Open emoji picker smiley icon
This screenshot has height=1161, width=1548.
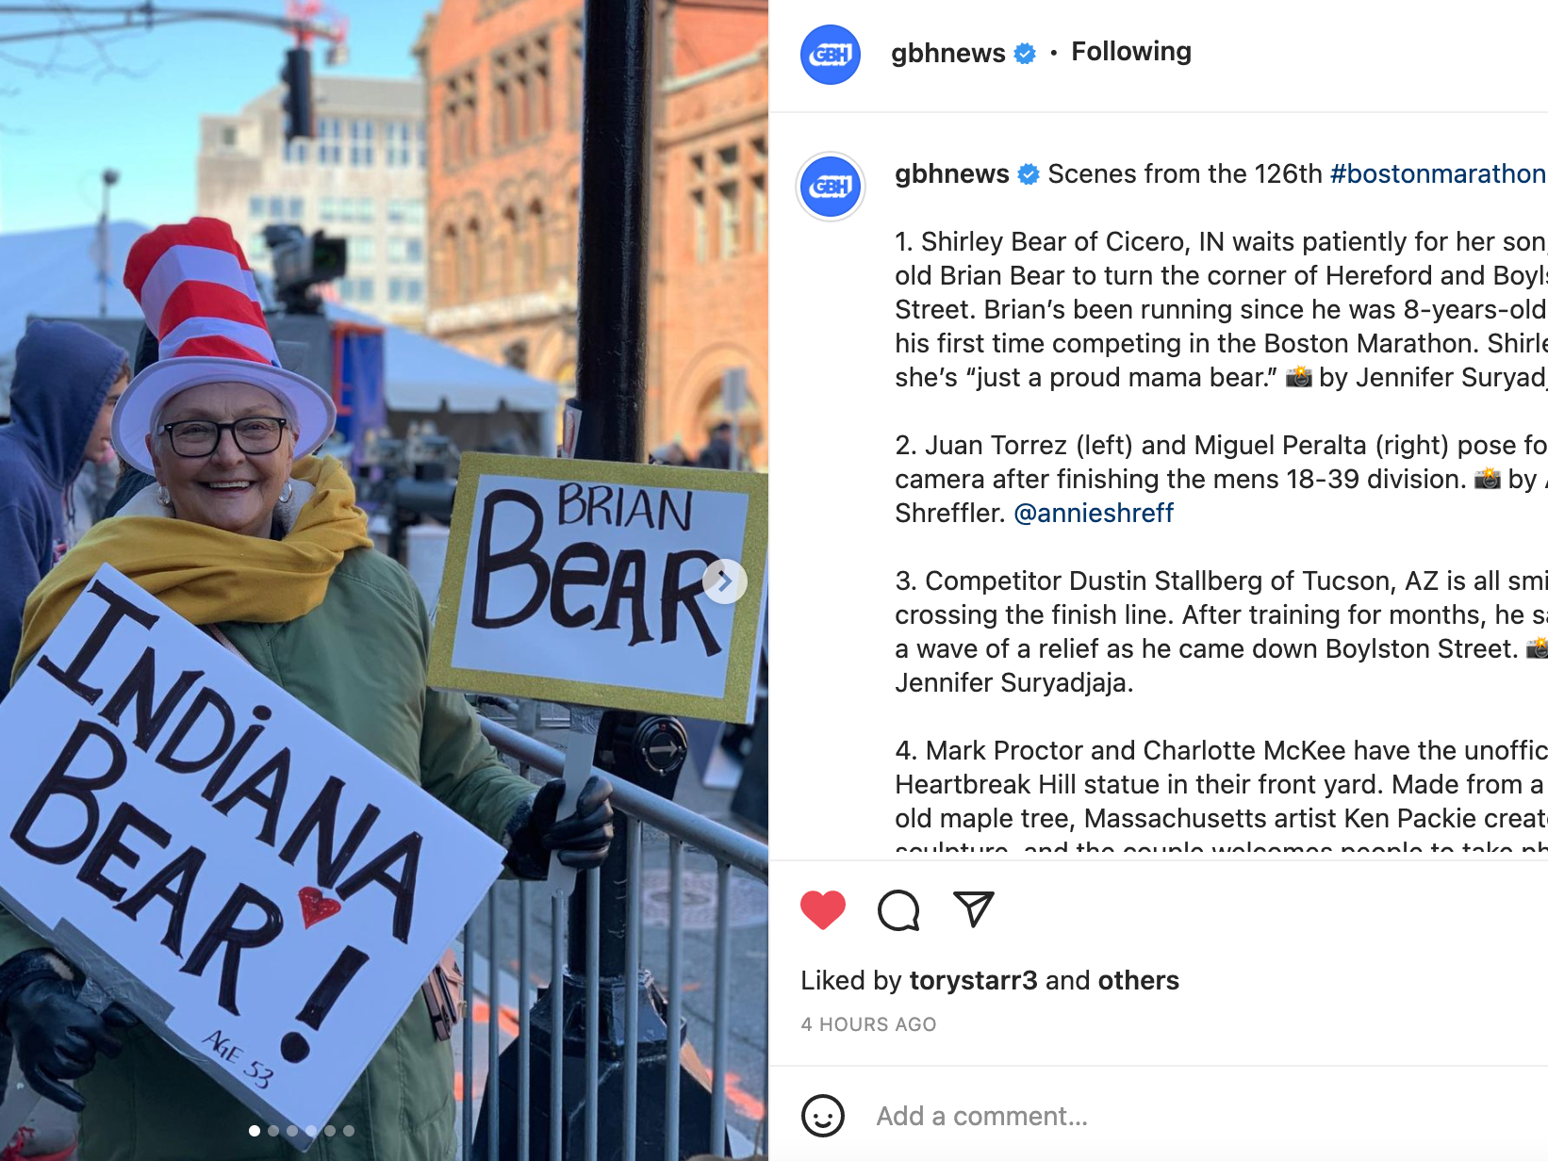823,1116
